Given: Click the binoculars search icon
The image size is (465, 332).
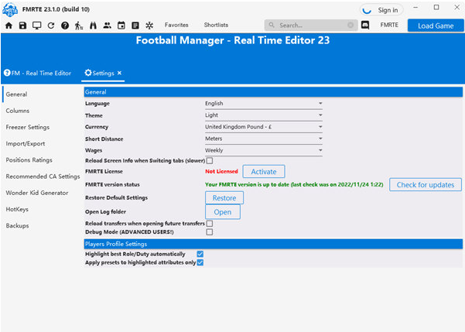Looking at the screenshot, I should 93,26.
